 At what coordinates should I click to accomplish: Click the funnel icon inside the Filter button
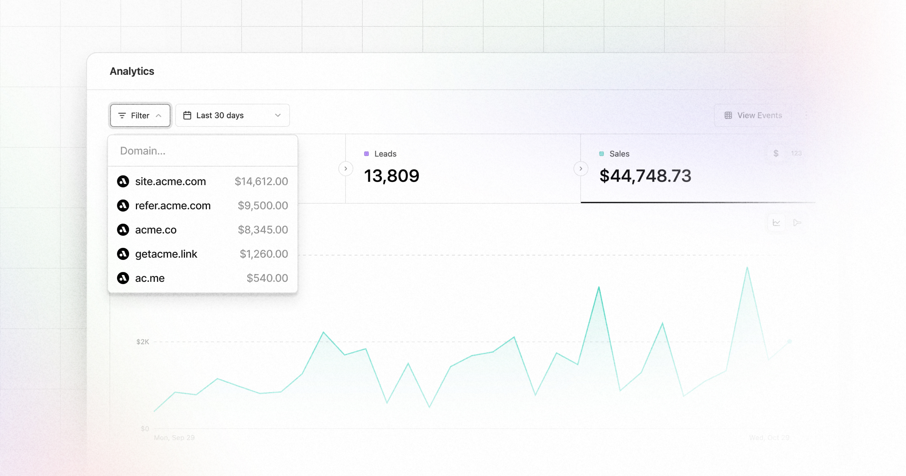click(x=122, y=116)
